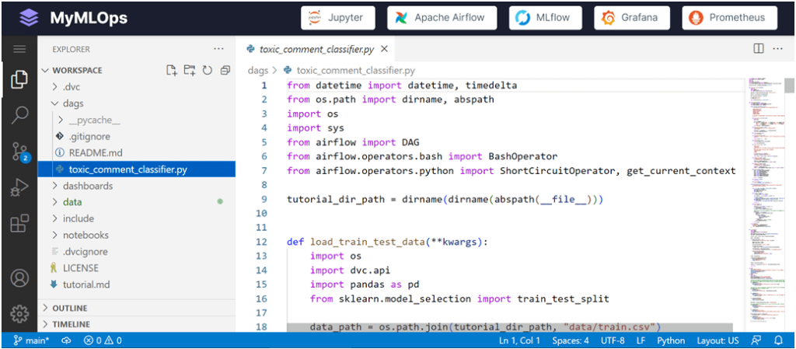Open Source Control view with badge

pos(19,152)
